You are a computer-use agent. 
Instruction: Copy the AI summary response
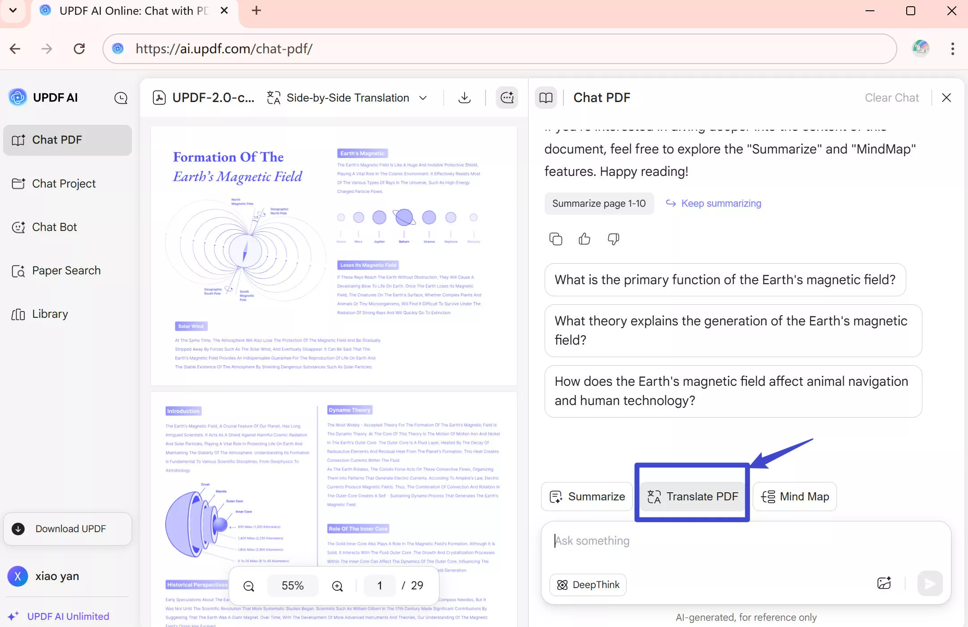tap(555, 239)
